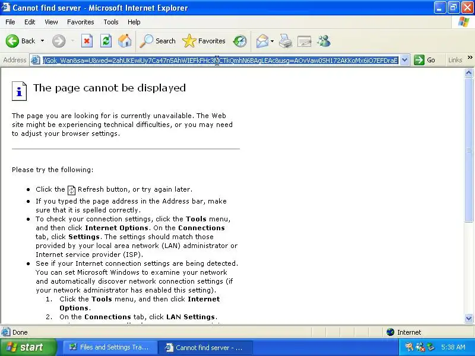
Task: Open the Favorites star pane
Action: [x=204, y=41]
